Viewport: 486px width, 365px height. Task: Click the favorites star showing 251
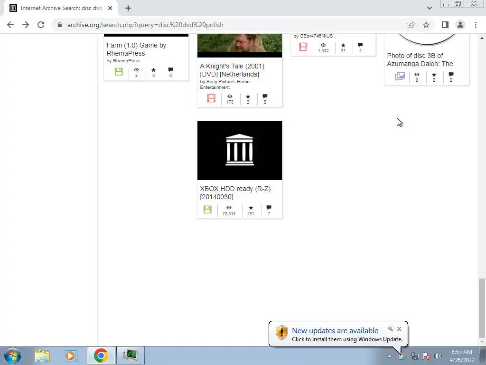[251, 208]
